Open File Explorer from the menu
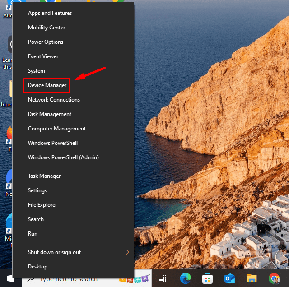Image resolution: width=289 pixels, height=287 pixels. tap(73, 205)
